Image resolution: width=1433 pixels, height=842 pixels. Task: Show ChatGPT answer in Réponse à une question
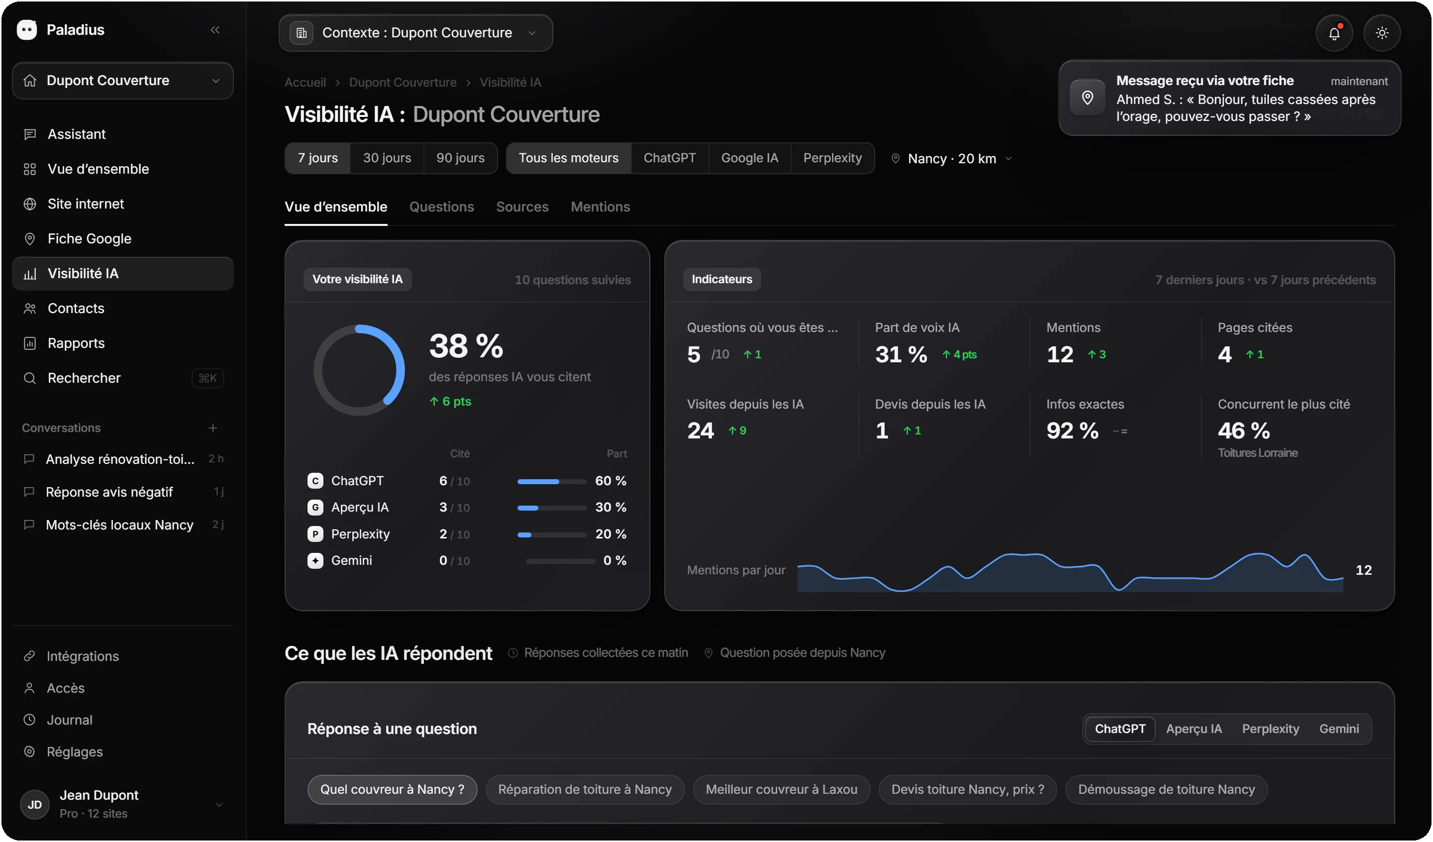(x=1120, y=729)
